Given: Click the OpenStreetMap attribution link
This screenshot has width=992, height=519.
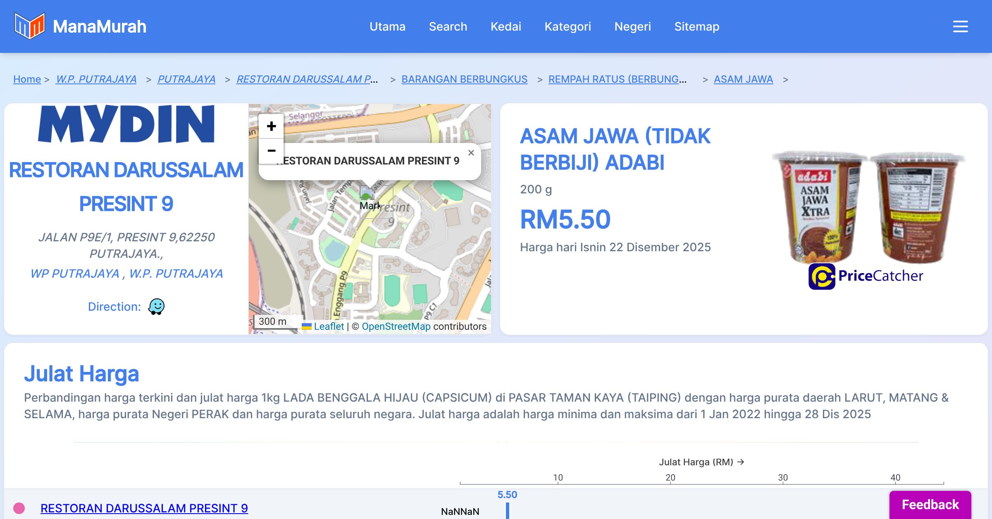Looking at the screenshot, I should coord(396,326).
